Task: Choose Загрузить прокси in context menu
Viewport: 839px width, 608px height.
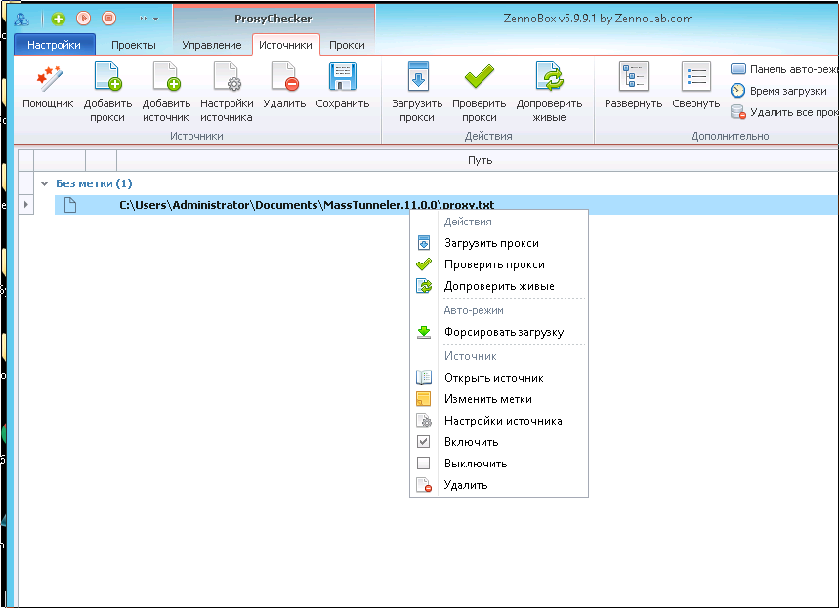Action: [499, 243]
